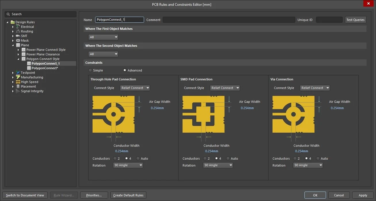This screenshot has width=376, height=201.
Task: Click inside the rule Name input field
Action: pos(119,20)
